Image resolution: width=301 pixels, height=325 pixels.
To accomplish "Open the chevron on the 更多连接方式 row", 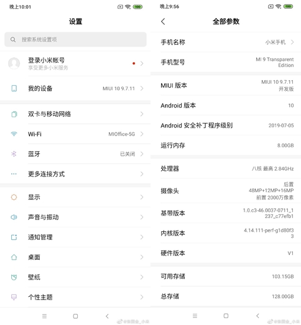I will tap(142, 174).
